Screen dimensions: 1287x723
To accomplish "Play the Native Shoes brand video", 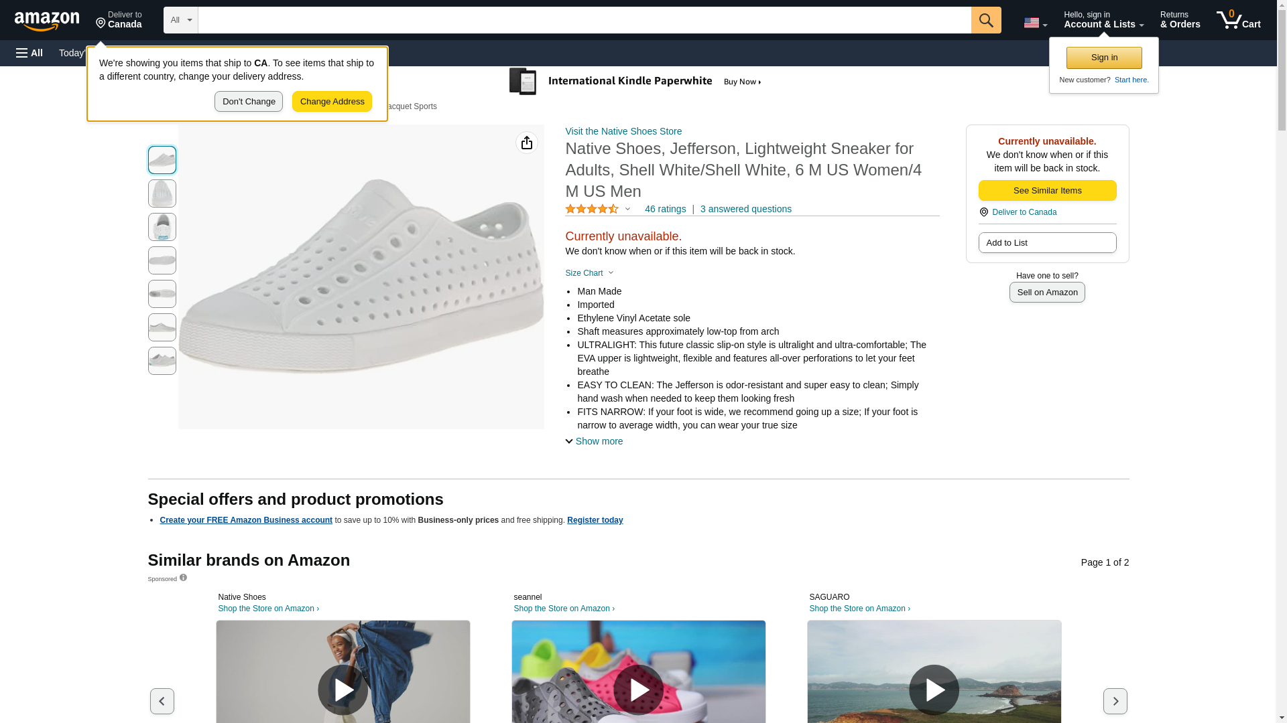I will click(343, 690).
